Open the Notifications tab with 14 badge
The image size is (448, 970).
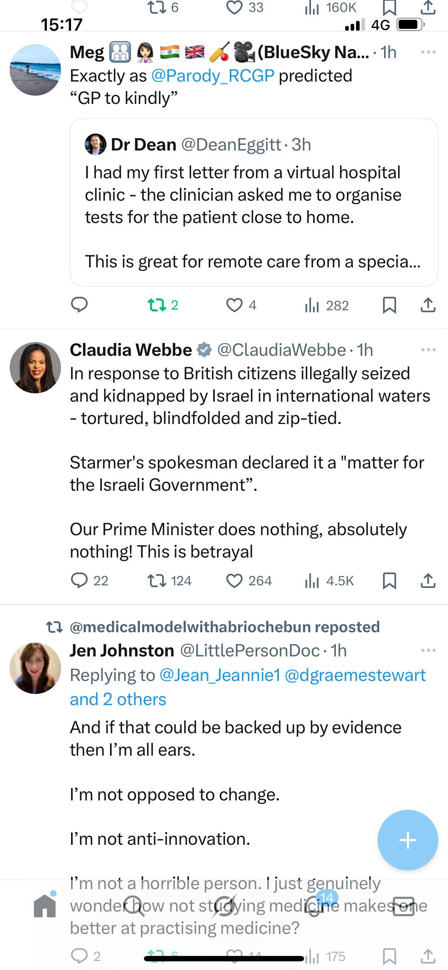[315, 906]
